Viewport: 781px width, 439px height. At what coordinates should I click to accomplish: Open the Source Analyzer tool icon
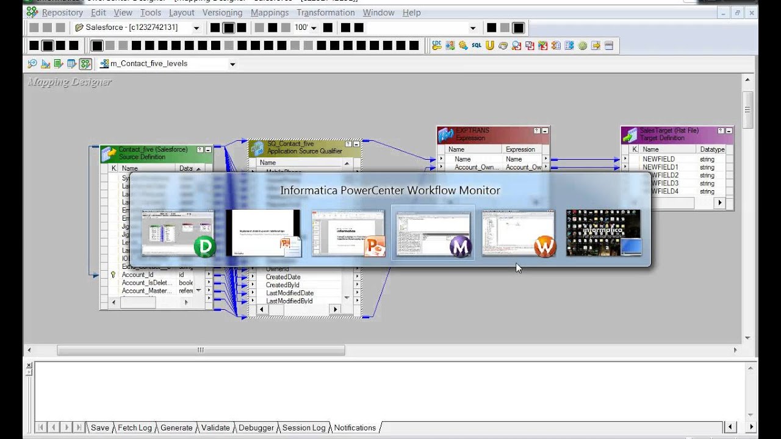32,63
